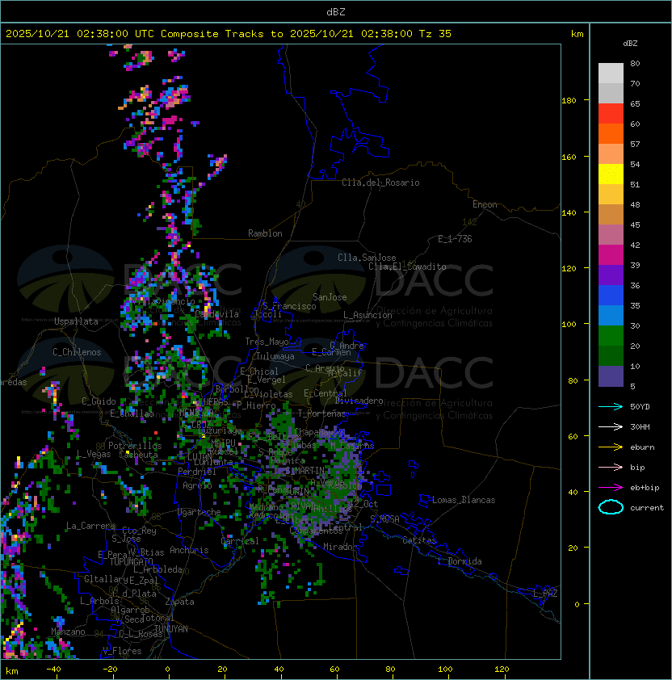This screenshot has height=680, width=672.
Task: Click the 'C_Chilenos' map label
Action: tap(77, 352)
